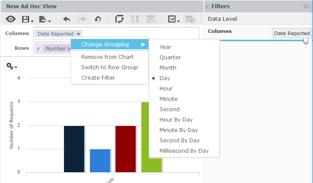Open the Change Grouping submenu

coord(109,45)
